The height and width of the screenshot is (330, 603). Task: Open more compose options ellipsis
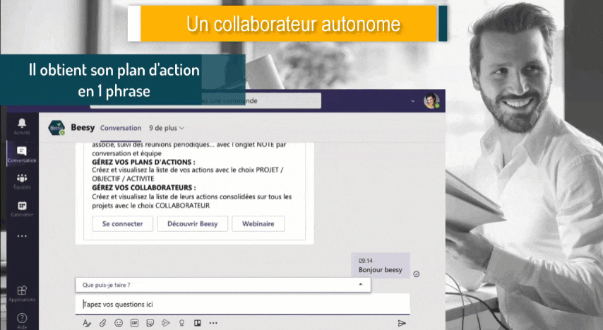(213, 323)
